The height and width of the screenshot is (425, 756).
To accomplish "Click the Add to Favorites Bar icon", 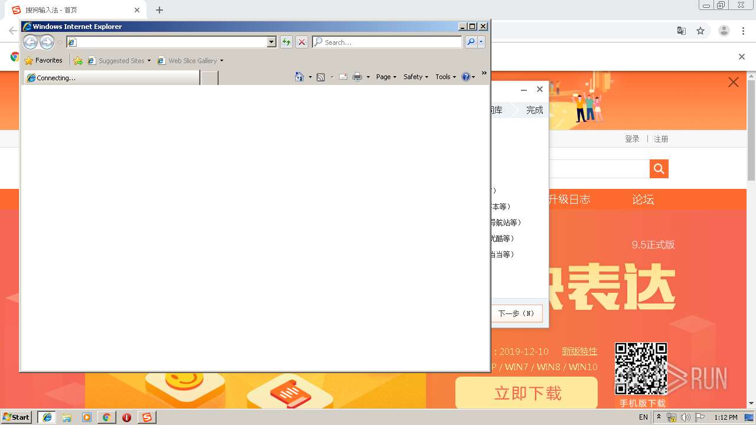I will [x=78, y=60].
